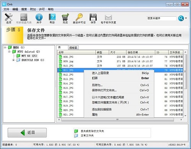Click the vertical scrollbar down arrow
The height and width of the screenshot is (149, 191).
(185, 116)
